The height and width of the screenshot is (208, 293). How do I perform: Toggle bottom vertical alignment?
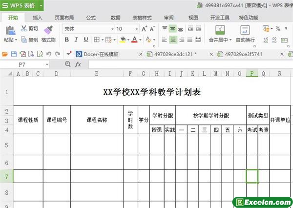pyautogui.click(x=181, y=29)
